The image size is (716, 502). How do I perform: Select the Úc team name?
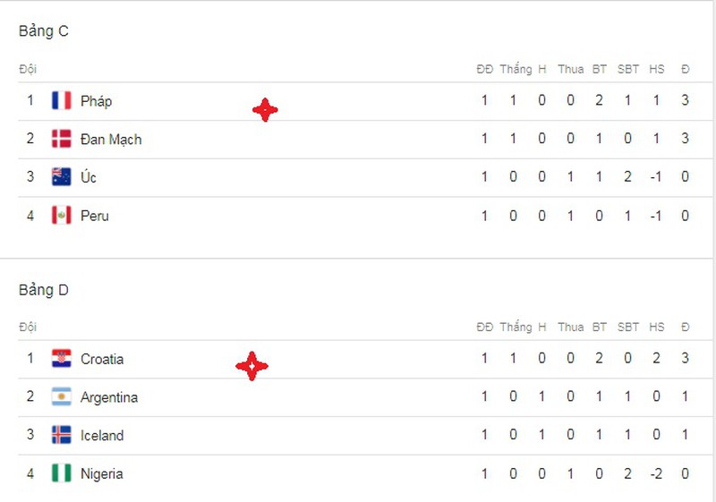(x=89, y=177)
